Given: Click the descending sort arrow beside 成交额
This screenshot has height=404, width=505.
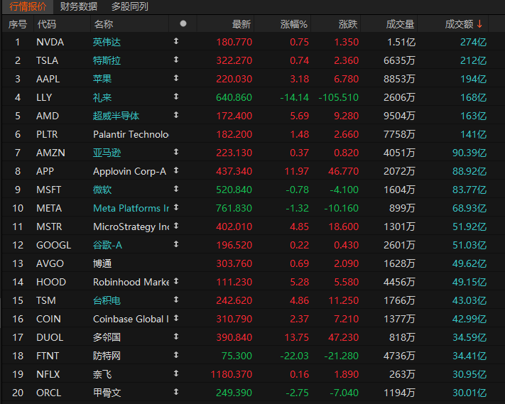Looking at the screenshot, I should coord(479,24).
